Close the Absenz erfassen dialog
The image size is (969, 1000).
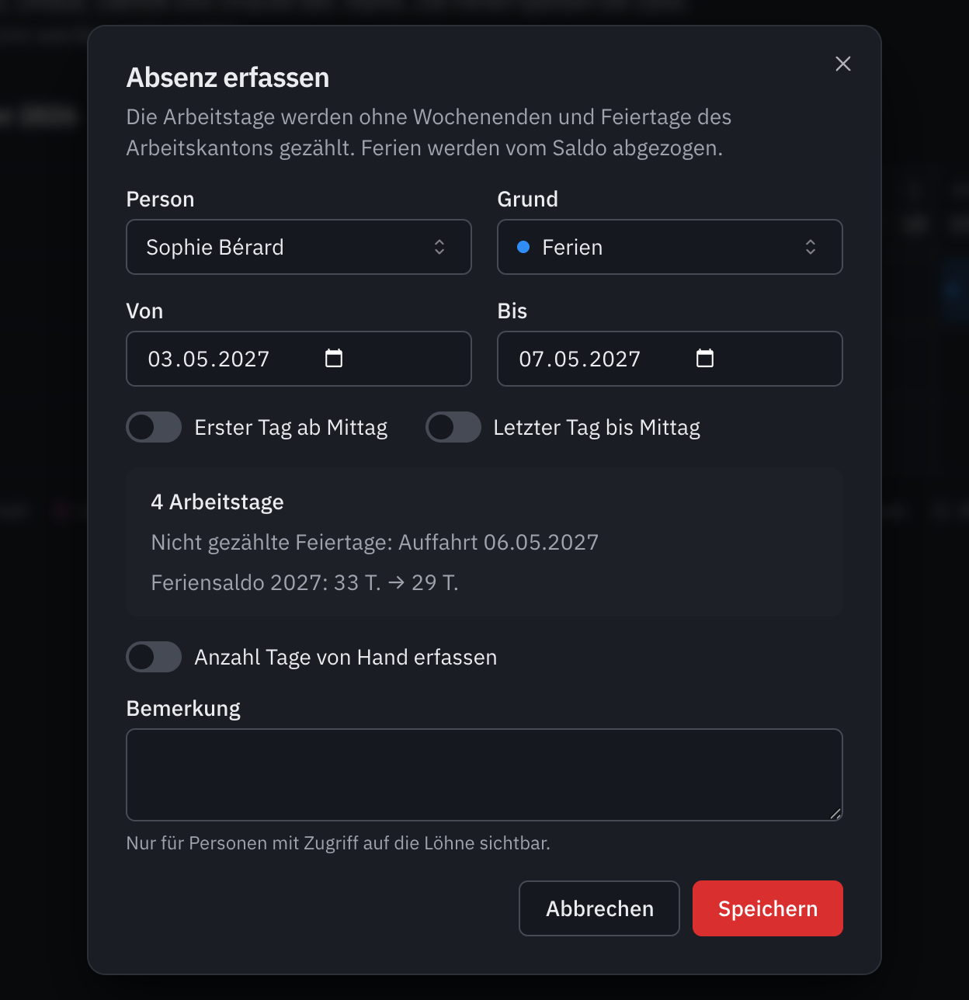843,64
